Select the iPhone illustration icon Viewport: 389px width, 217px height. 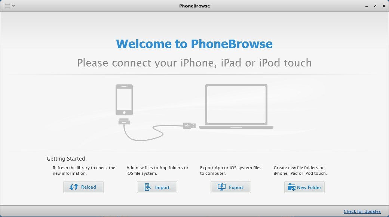(x=124, y=99)
